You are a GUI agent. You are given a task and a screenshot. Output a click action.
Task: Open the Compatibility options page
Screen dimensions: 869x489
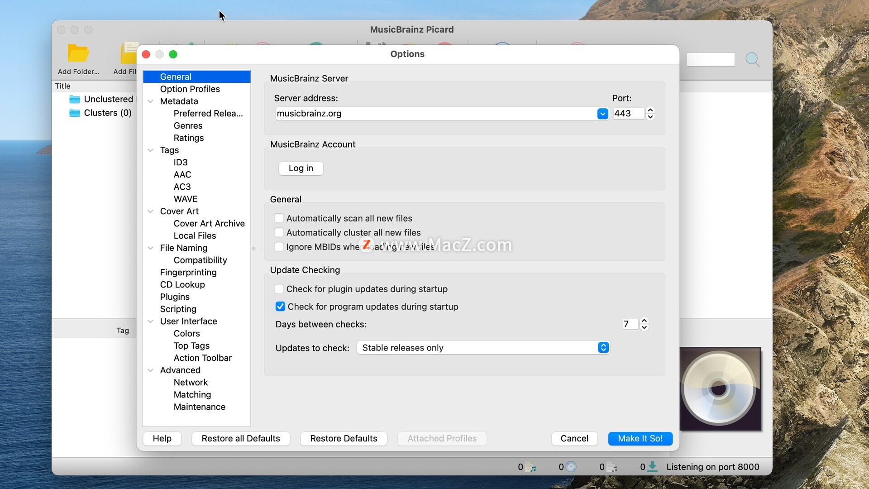pyautogui.click(x=200, y=260)
